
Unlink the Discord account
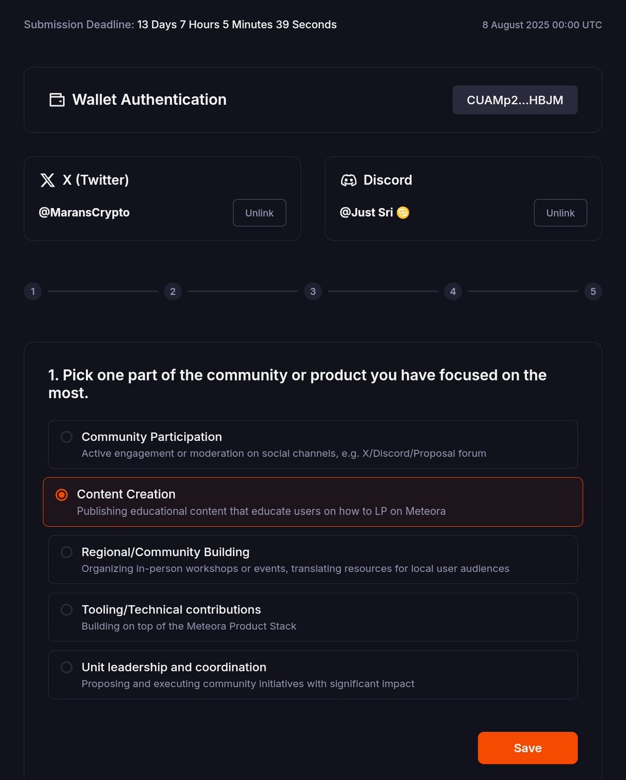click(x=560, y=213)
